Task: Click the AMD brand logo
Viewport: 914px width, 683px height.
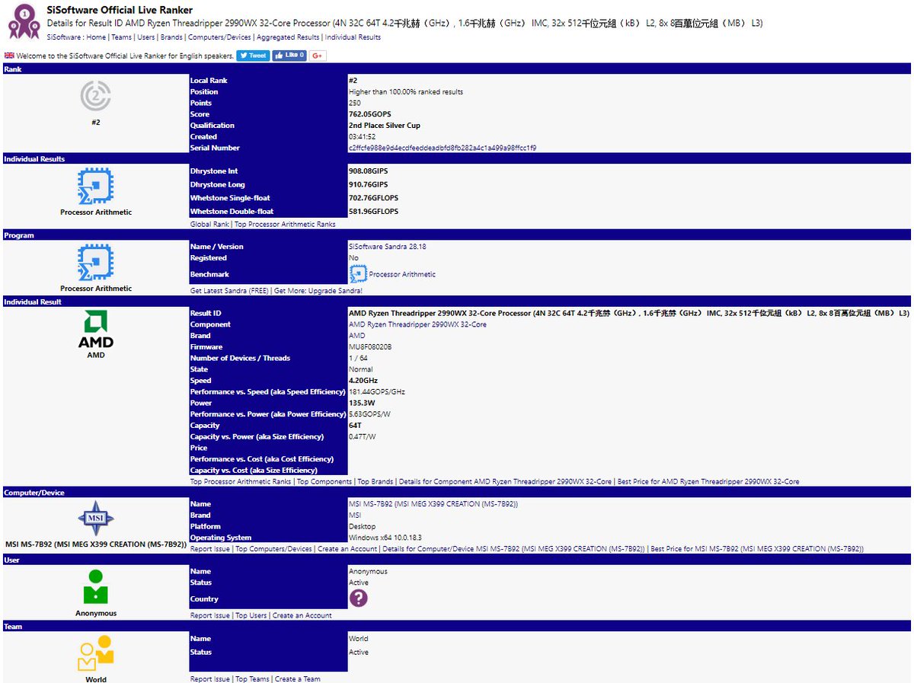Action: pos(96,328)
